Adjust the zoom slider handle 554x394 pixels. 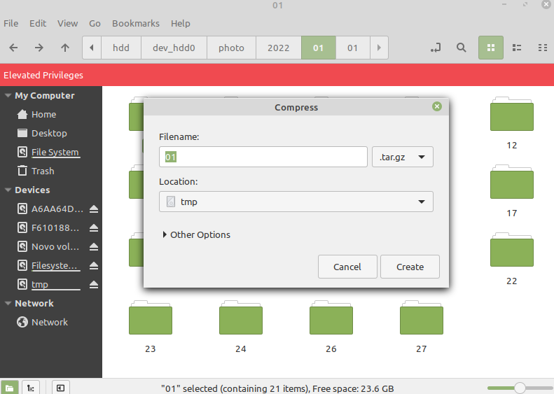coord(520,388)
